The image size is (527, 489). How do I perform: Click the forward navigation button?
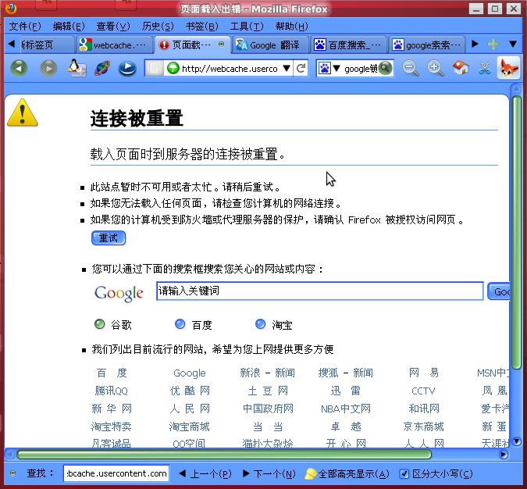pyautogui.click(x=48, y=68)
